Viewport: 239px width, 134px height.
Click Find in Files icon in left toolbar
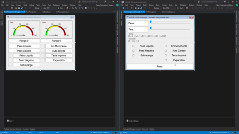pos(67,8)
